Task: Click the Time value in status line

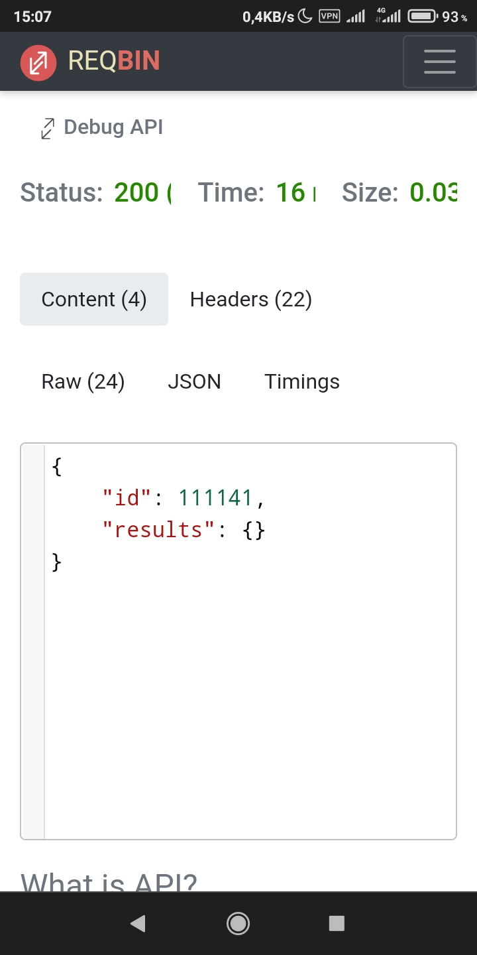Action: point(296,192)
